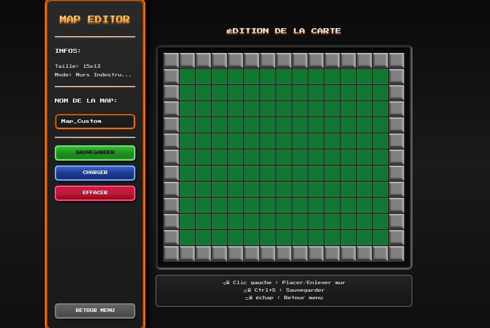490x328 pixels.
Task: Toggle the bottom-right corner wall tile
Action: pyautogui.click(x=396, y=254)
